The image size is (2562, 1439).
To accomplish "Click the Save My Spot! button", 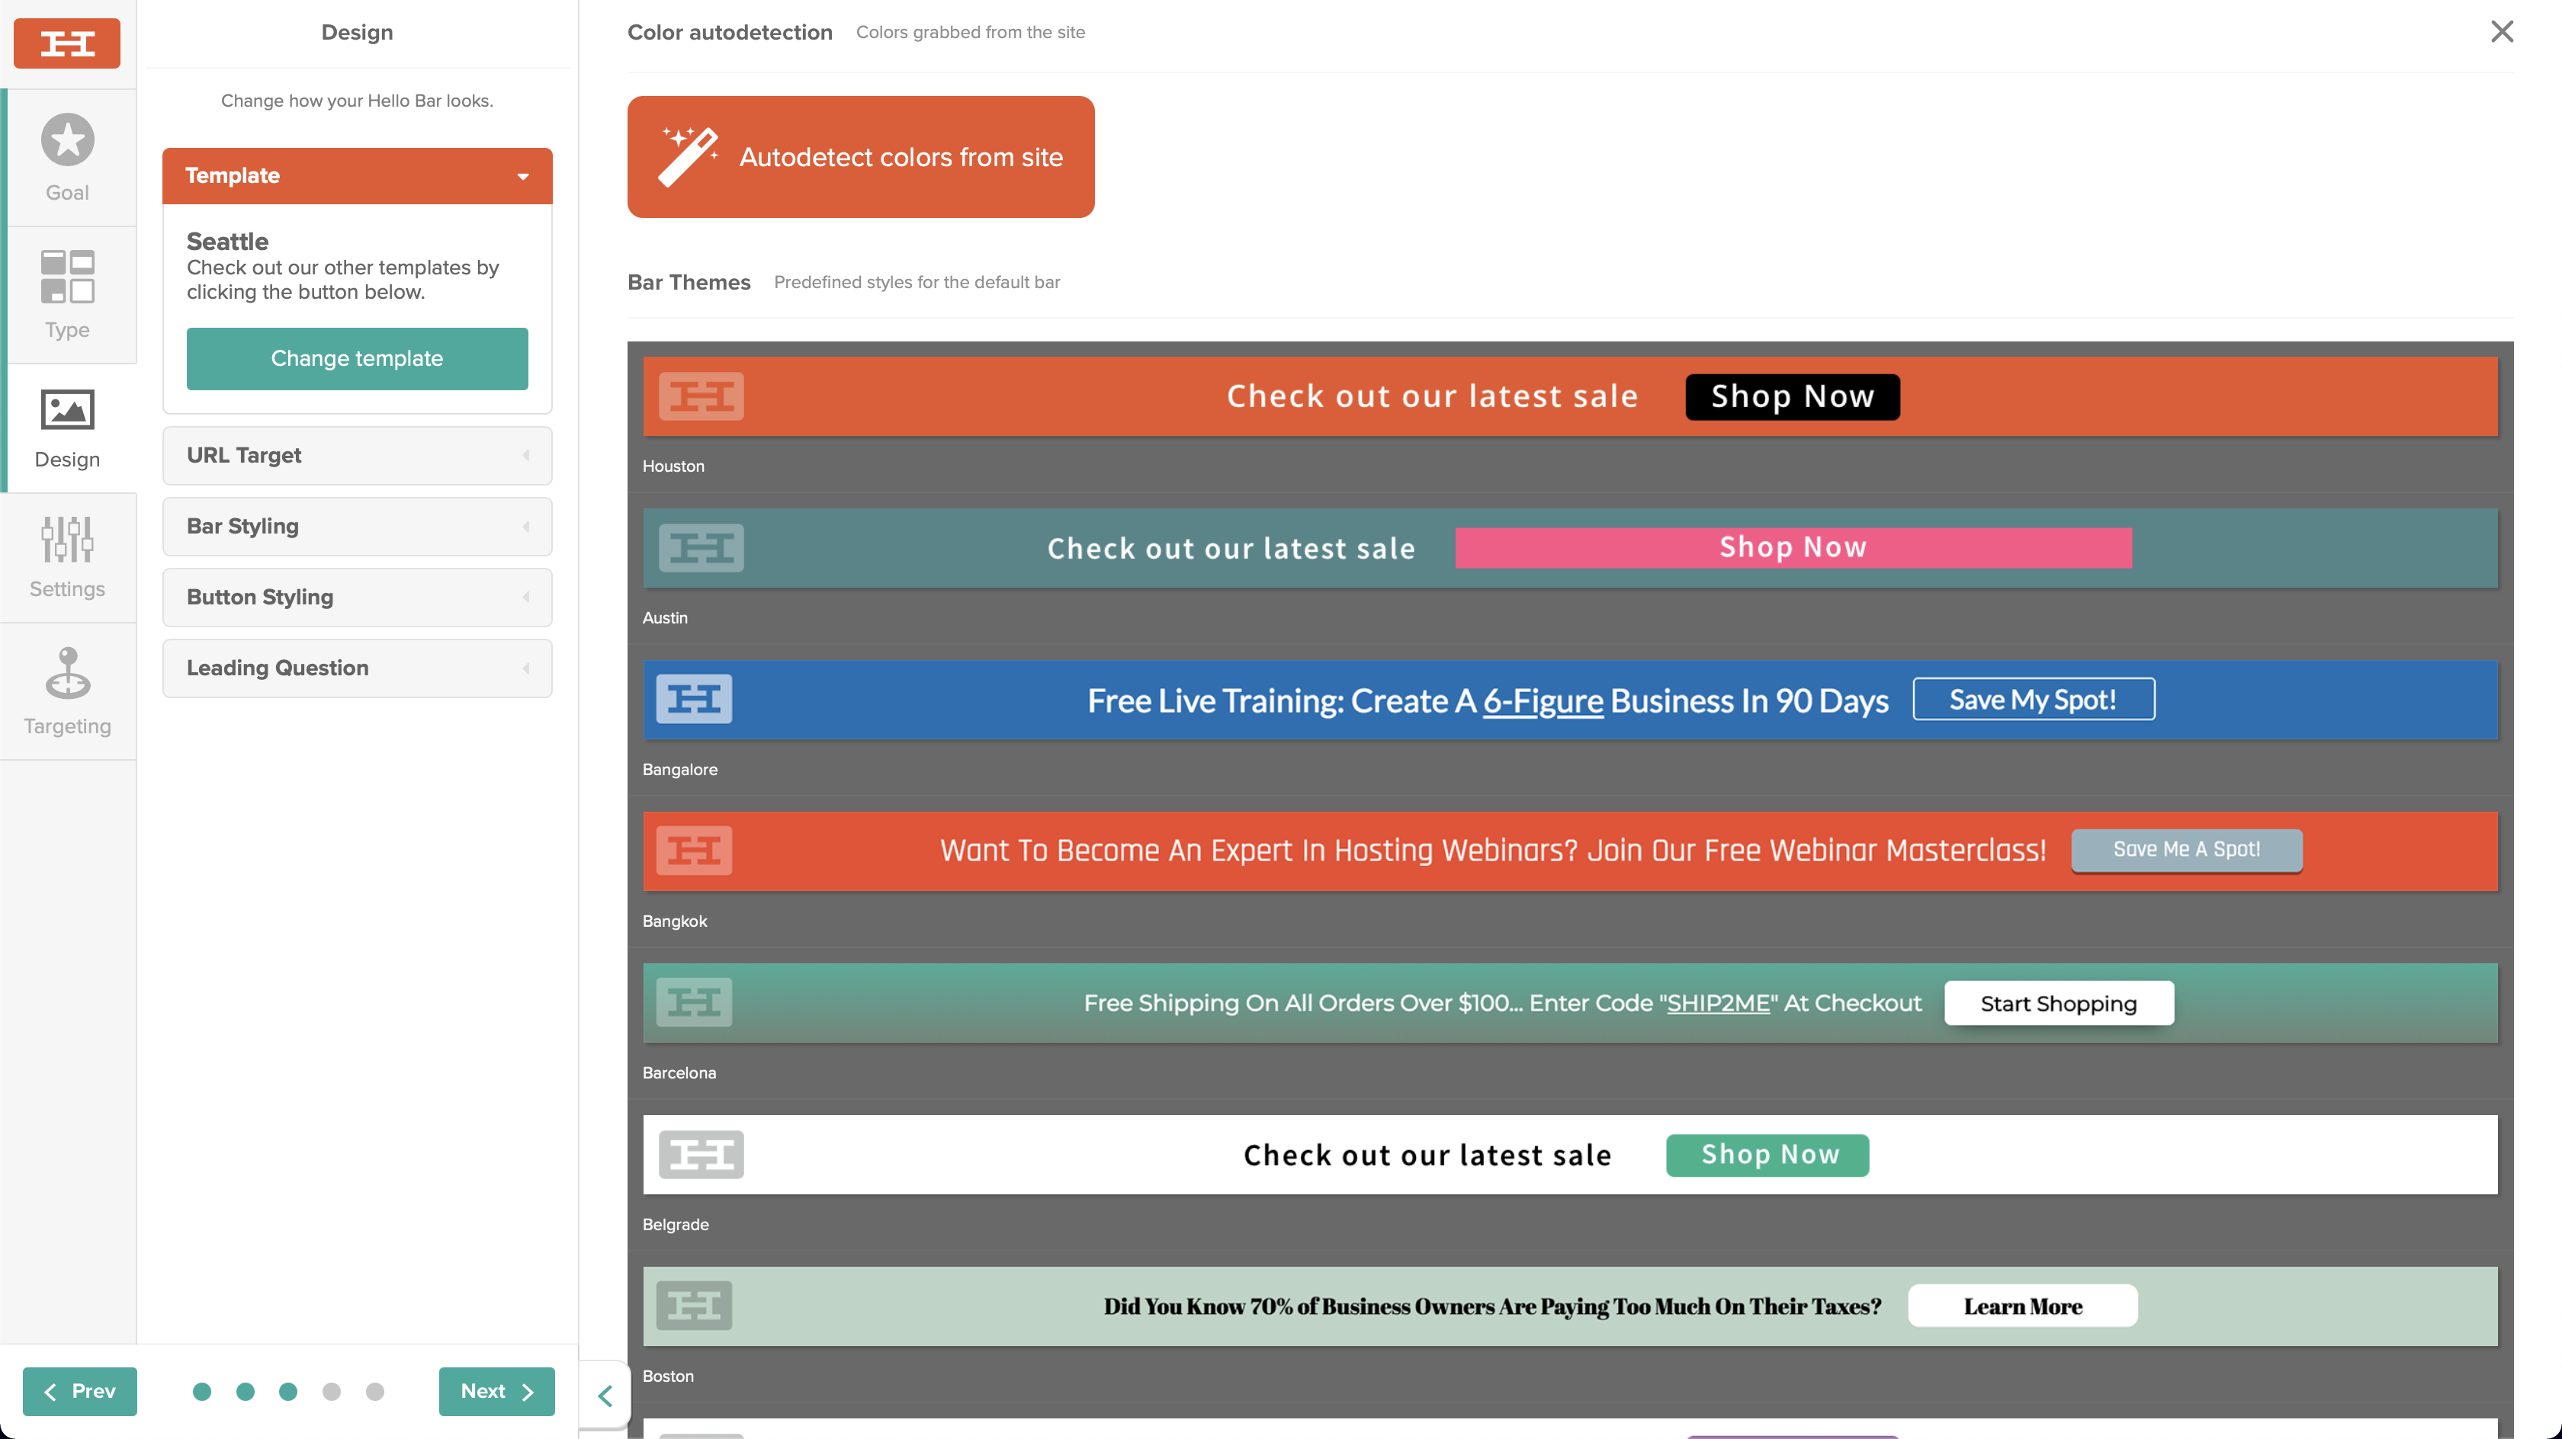I will pos(2033,699).
